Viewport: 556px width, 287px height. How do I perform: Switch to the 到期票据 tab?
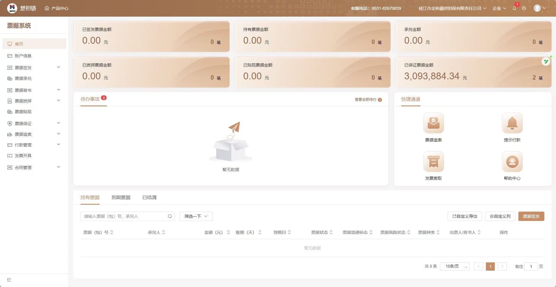[121, 198]
